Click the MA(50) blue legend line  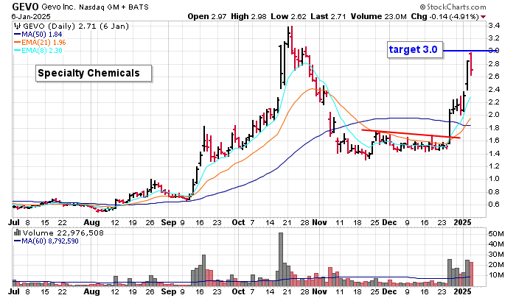17,34
